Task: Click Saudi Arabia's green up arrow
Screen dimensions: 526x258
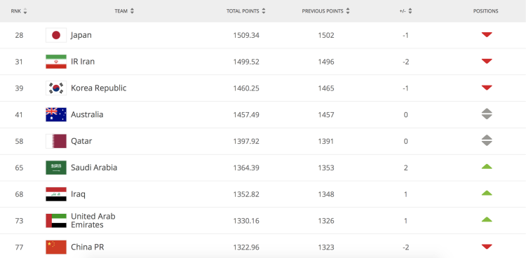Action: click(x=487, y=166)
